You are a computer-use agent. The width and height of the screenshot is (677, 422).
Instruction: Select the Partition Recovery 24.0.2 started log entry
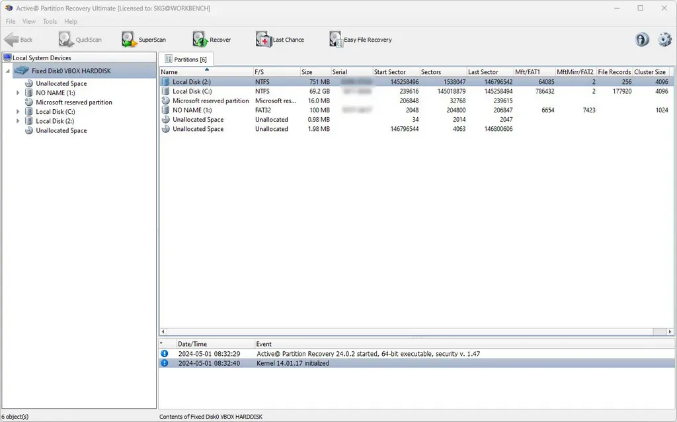click(x=417, y=354)
